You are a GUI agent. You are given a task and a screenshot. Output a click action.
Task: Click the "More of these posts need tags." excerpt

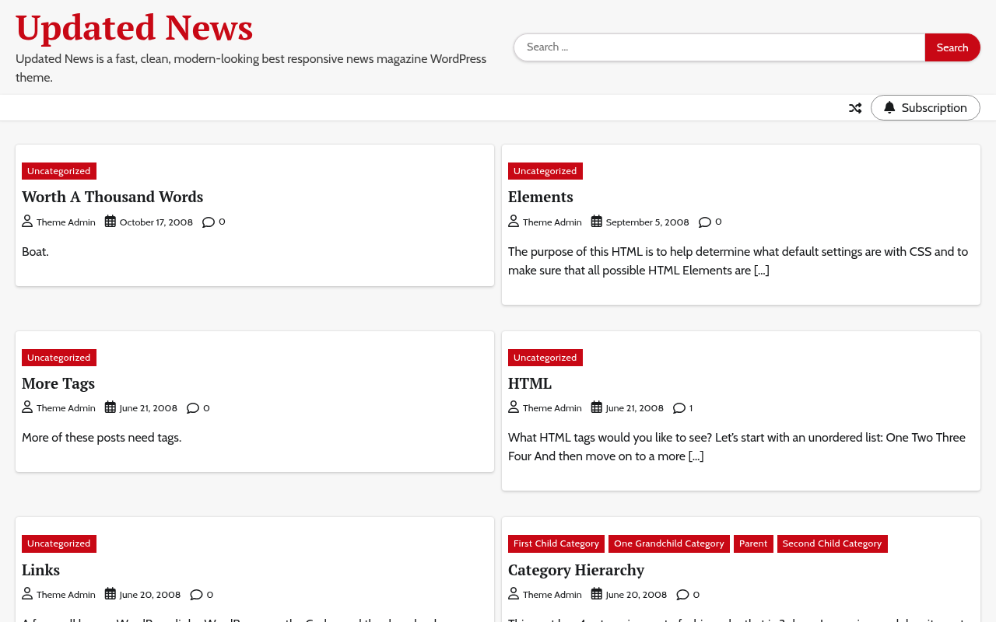pyautogui.click(x=102, y=438)
